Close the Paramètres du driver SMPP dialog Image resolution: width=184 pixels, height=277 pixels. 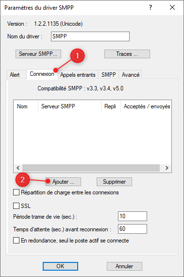[172, 7]
